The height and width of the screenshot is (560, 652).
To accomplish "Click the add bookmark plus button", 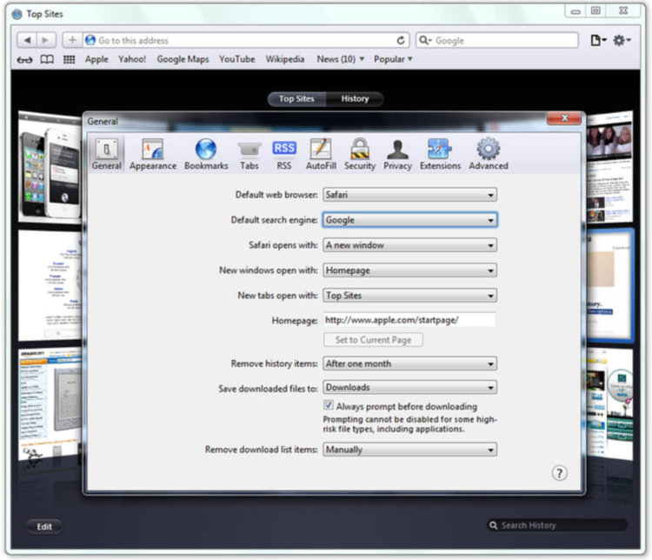I will click(72, 40).
